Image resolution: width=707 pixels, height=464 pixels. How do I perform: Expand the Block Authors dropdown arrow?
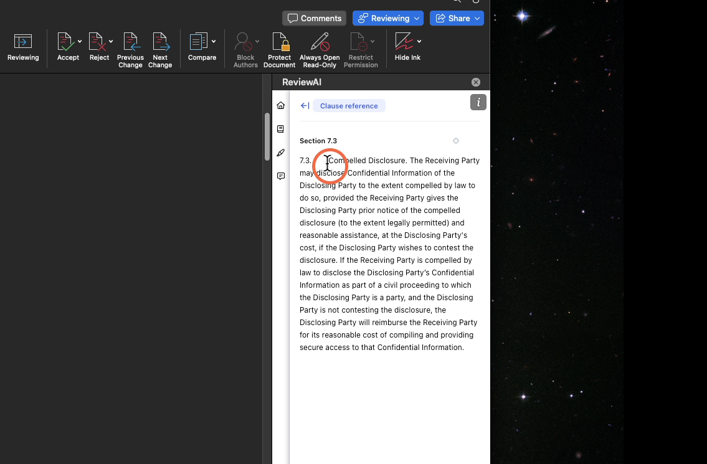[257, 42]
